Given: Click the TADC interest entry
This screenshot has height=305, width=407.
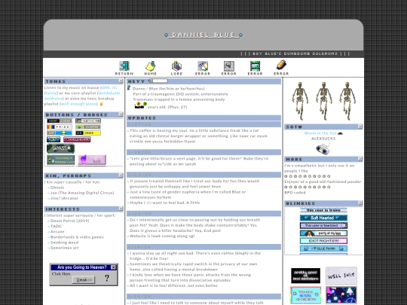Looking at the screenshot, I should pos(56,226).
